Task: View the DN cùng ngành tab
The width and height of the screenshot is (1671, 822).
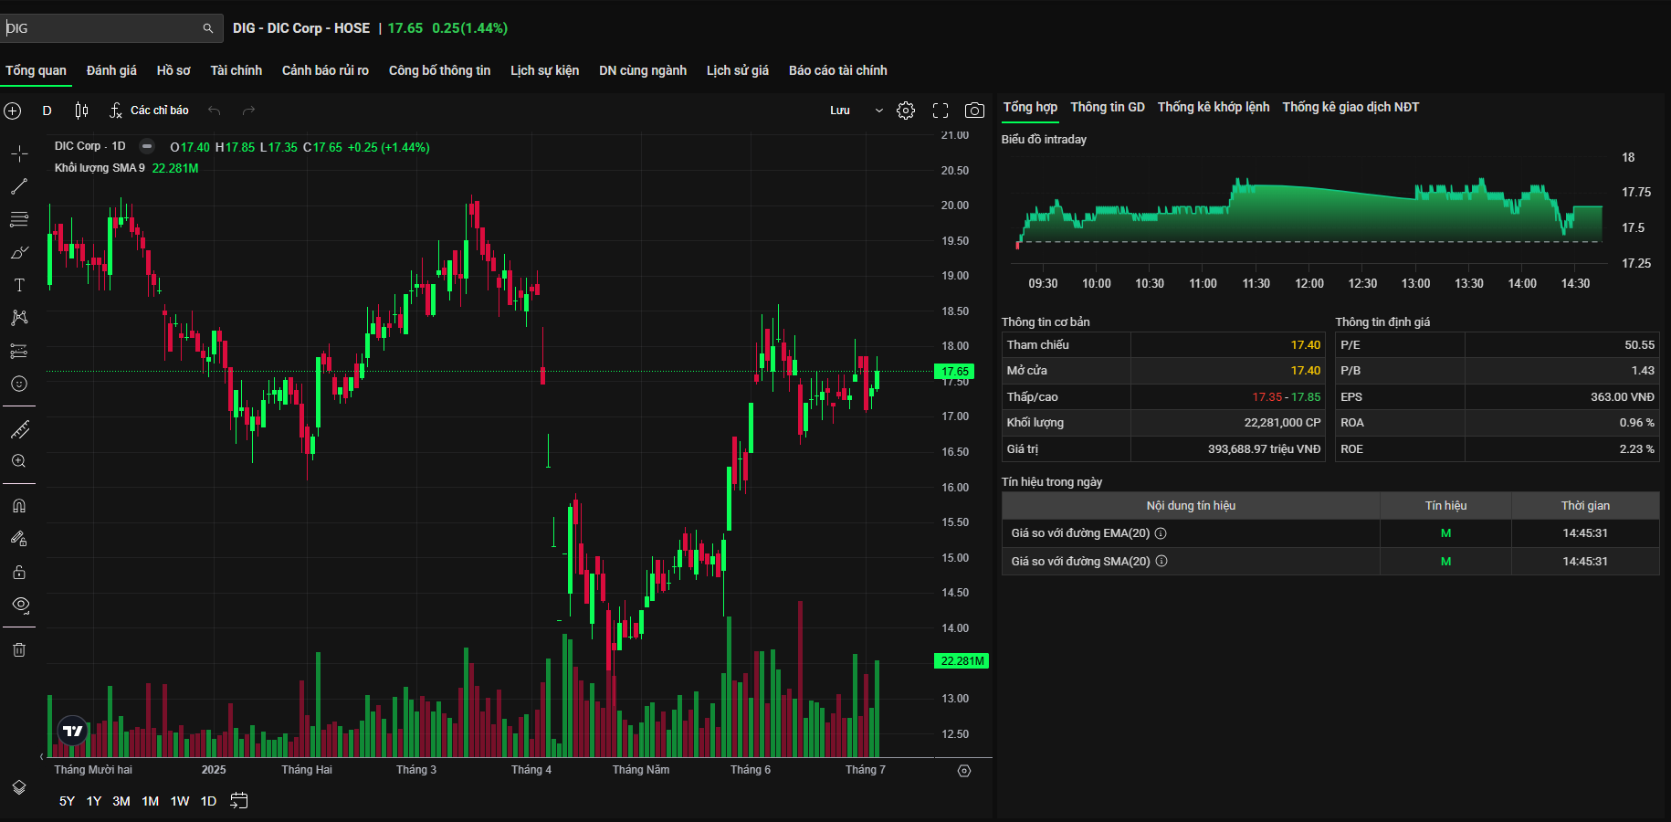Action: click(643, 70)
